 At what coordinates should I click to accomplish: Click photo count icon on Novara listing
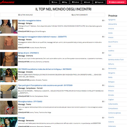103,37
